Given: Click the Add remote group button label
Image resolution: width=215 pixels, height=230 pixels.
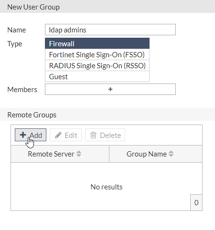Looking at the screenshot, I should tap(36, 136).
